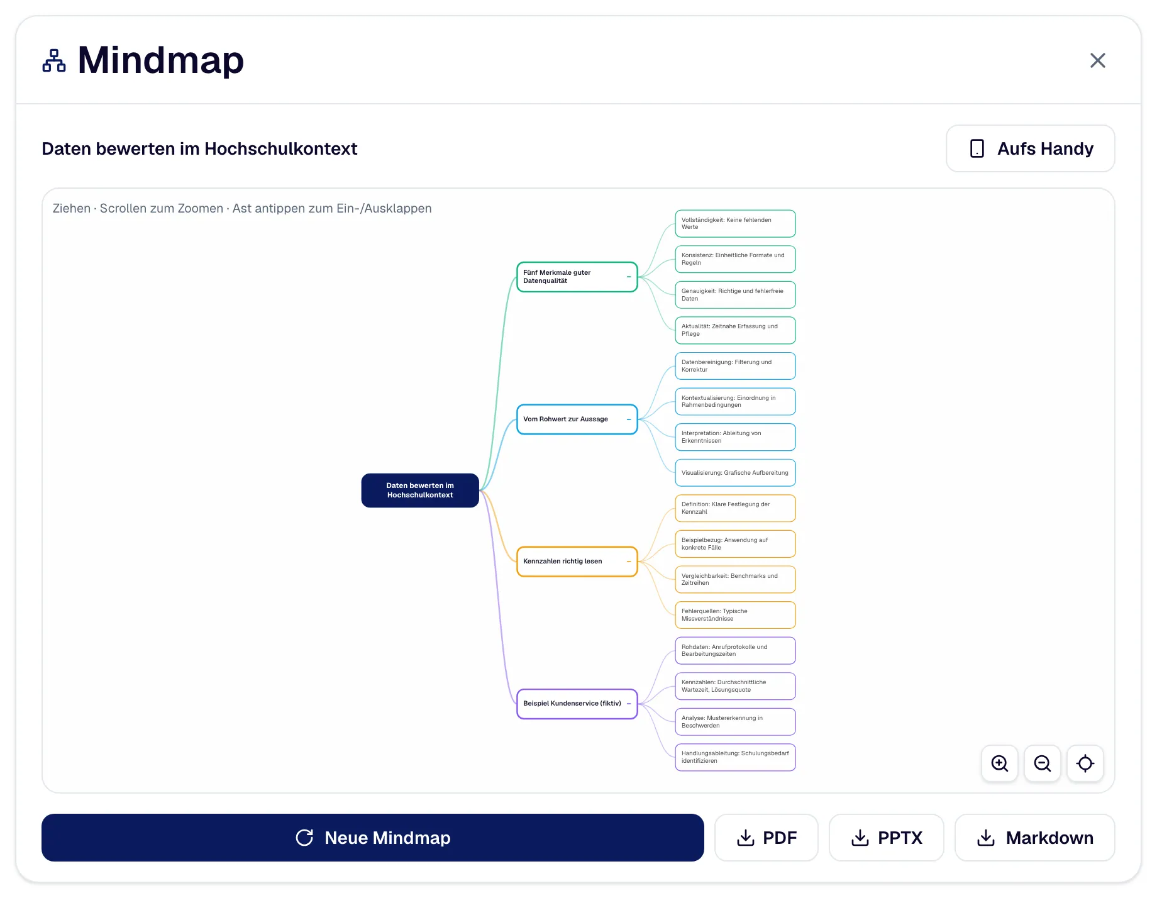
Task: Select the Vollständigkeit: Keine fehlenden Werte node
Action: pyautogui.click(x=735, y=224)
